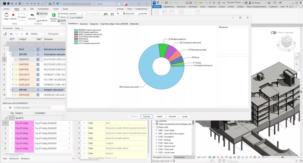Screen dimensions: 303x163
Task: Click the Añadir button
Action: [x=159, y=116]
